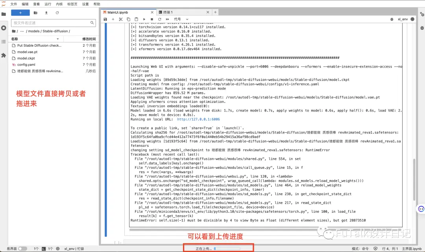The height and width of the screenshot is (252, 425).
Task: Insert a new cell below
Action: pyautogui.click(x=113, y=19)
